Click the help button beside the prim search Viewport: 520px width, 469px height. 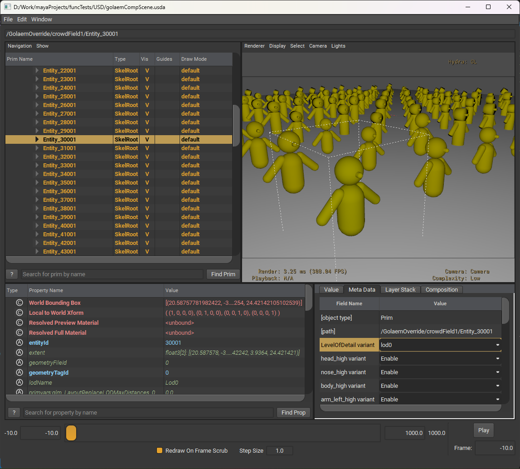[x=12, y=274]
